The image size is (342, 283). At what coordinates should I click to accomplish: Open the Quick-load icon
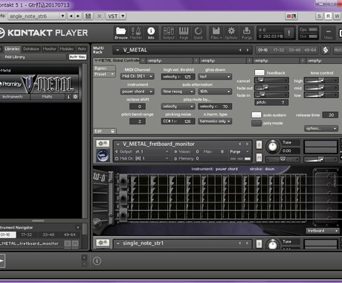click(199, 33)
